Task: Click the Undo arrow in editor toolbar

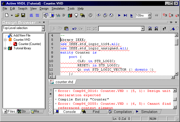Action: 75,29
